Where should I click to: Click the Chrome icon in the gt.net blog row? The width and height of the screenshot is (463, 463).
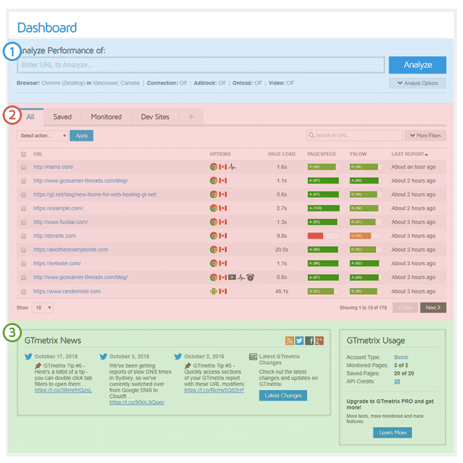(213, 194)
